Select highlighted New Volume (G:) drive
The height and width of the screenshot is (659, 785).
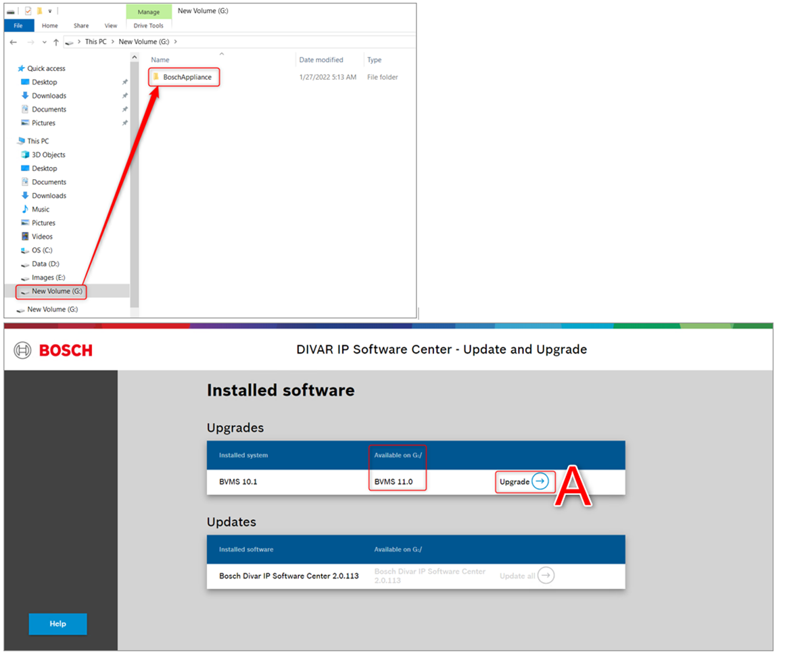tap(51, 291)
